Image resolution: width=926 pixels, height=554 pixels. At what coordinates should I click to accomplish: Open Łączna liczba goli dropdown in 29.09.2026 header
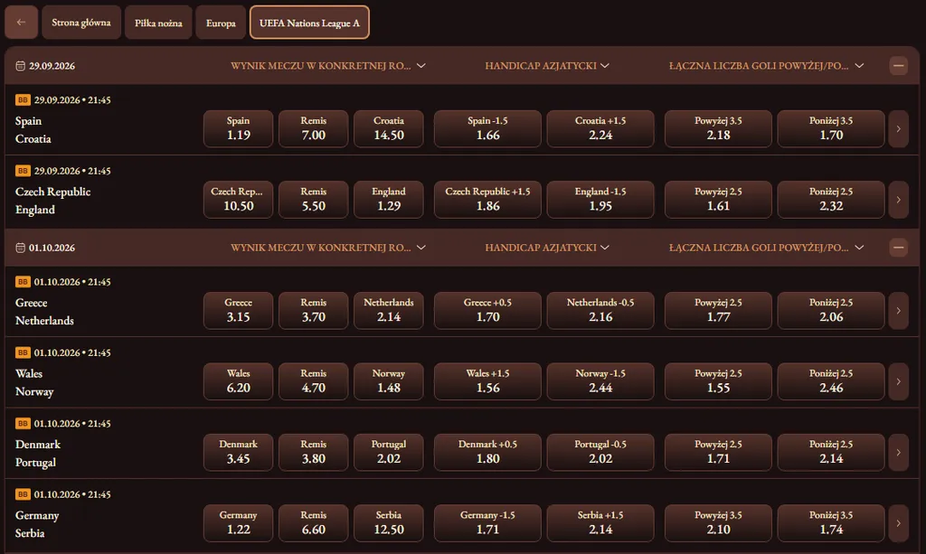point(766,65)
